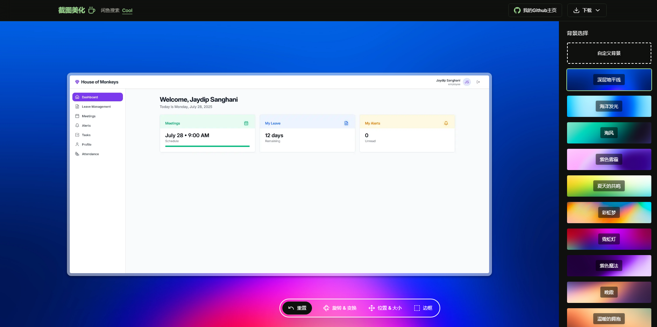This screenshot has height=327, width=657.
Task: Expand the 旋转 & 变换 rotate options
Action: coord(340,308)
